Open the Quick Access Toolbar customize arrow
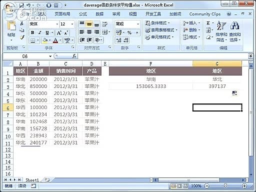The image size is (256, 192). (x=65, y=5)
